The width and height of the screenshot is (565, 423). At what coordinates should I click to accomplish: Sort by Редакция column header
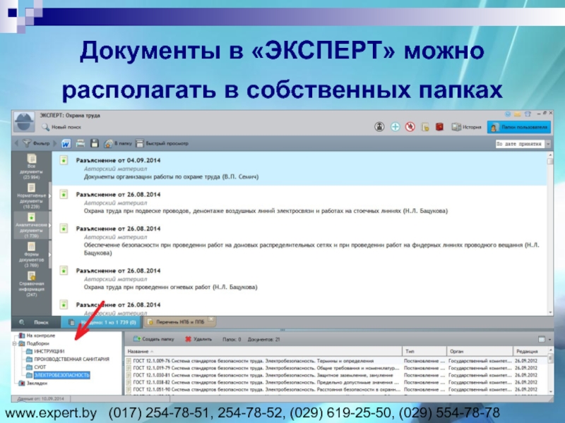[530, 351]
